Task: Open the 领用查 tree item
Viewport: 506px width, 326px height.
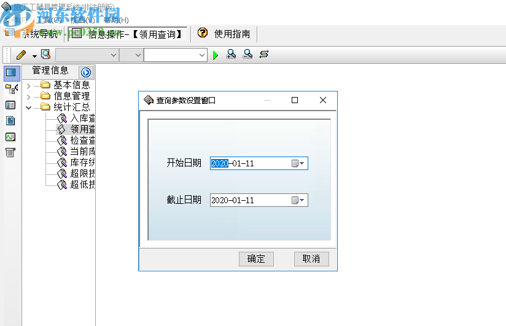Action: pos(83,129)
